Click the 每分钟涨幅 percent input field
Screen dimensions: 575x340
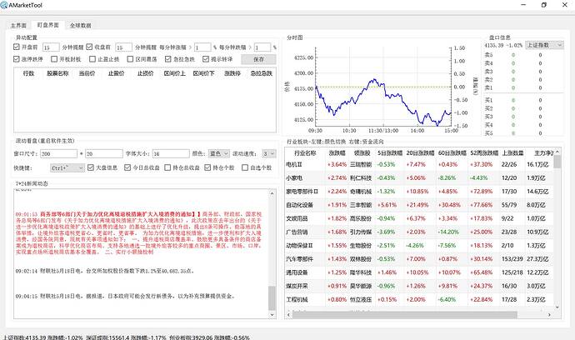click(202, 47)
